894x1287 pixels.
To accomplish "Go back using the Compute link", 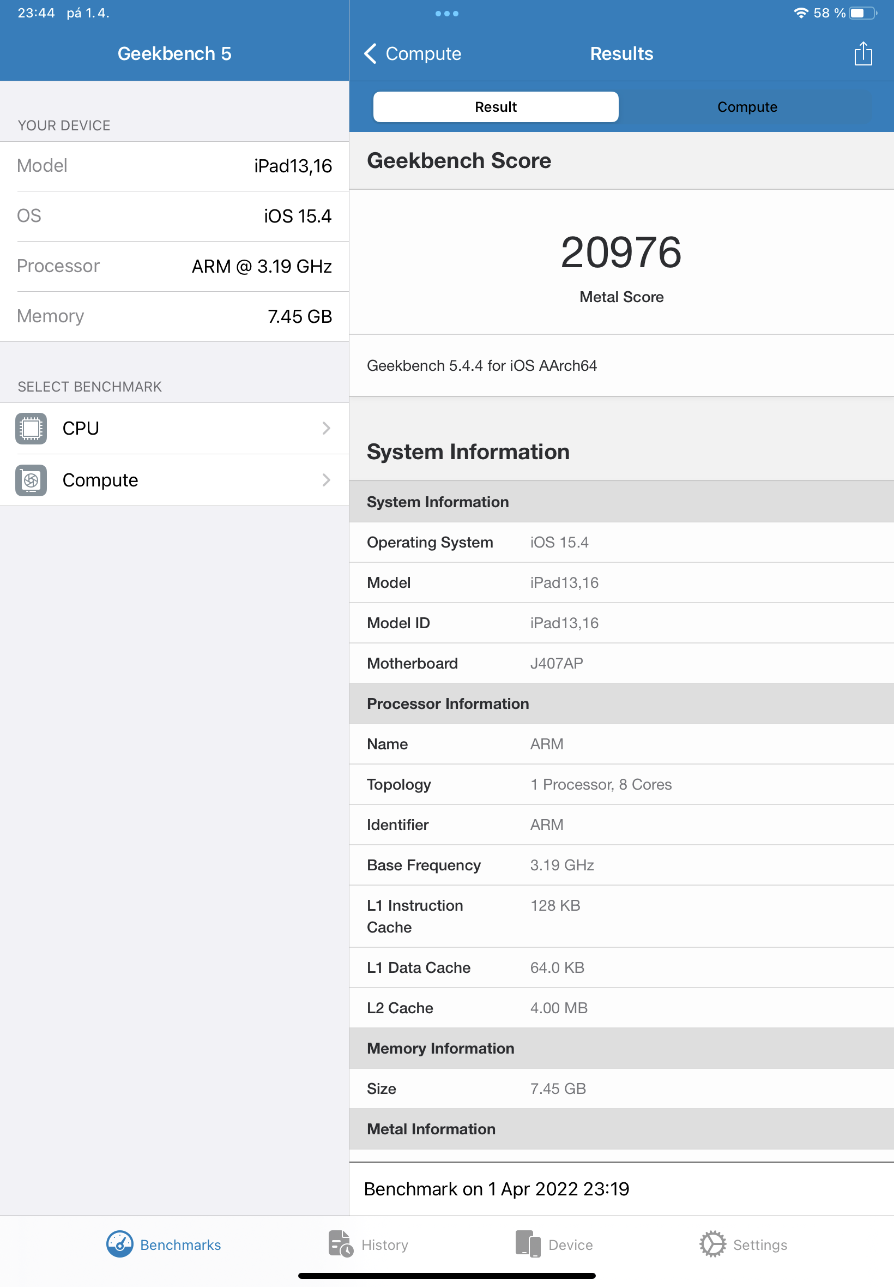I will pos(423,54).
